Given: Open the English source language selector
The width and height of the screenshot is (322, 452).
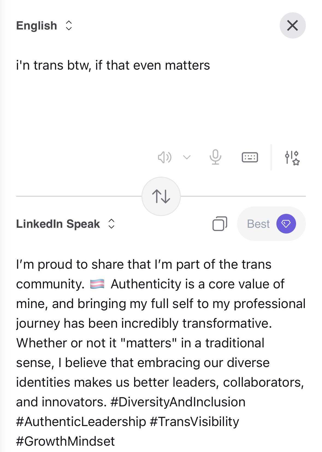Looking at the screenshot, I should [x=37, y=25].
